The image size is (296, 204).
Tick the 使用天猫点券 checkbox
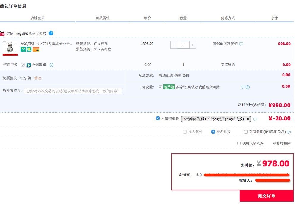coord(239,143)
